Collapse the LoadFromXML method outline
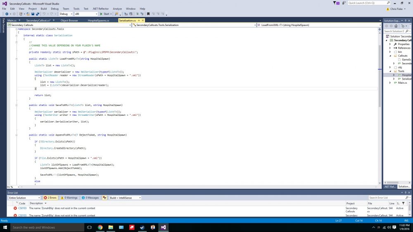This screenshot has width=413, height=232. pos(17,59)
